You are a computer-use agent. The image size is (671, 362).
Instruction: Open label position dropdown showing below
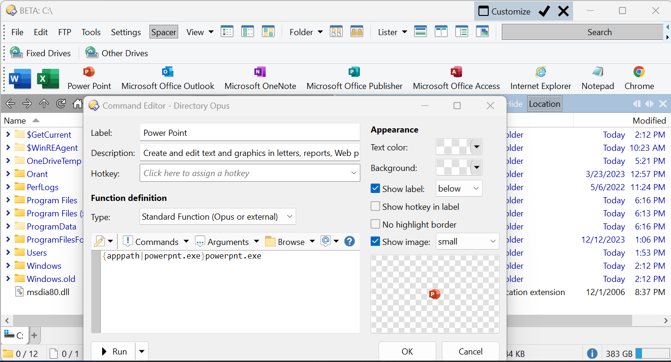point(459,188)
